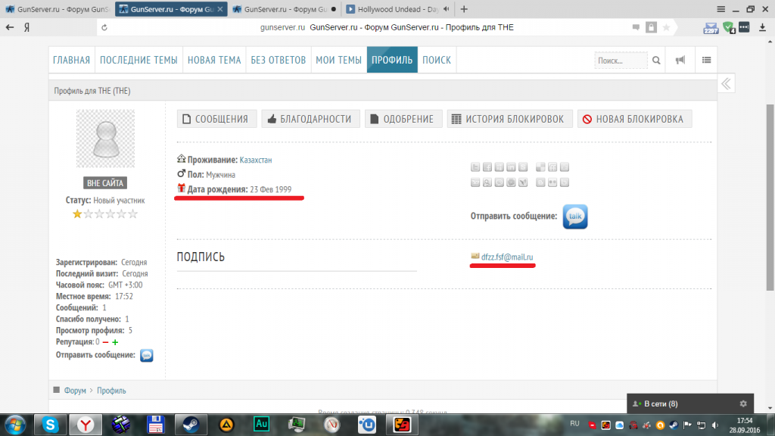Click the green plus reputation icon
This screenshot has width=775, height=436.
pyautogui.click(x=116, y=342)
